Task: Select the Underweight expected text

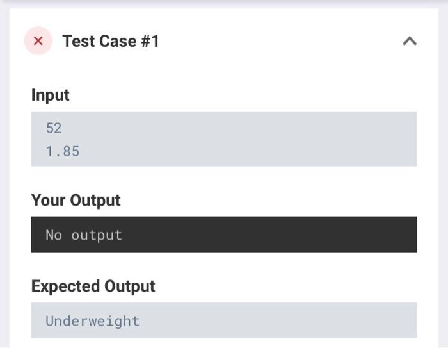Action: tap(93, 321)
